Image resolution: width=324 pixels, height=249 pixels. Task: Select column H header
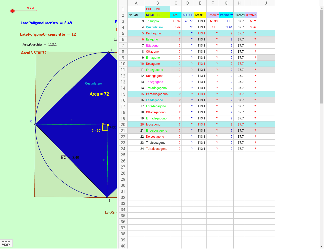pos(239,3)
